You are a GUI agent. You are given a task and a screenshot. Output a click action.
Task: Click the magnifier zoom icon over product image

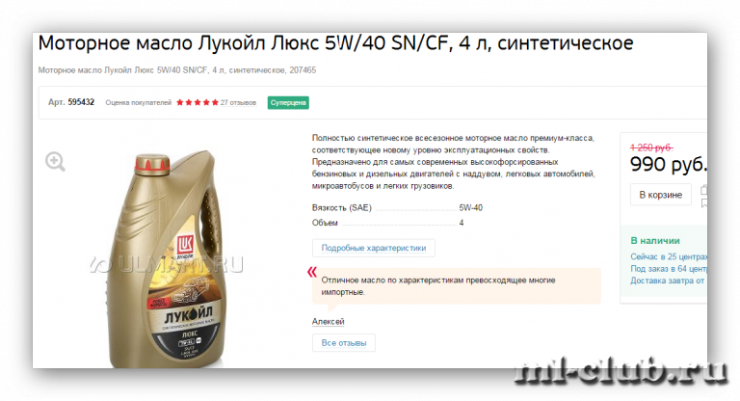[55, 162]
